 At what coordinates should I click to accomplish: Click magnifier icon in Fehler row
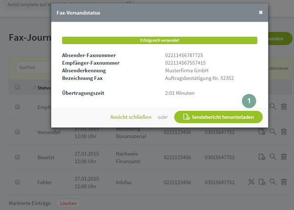(273, 182)
